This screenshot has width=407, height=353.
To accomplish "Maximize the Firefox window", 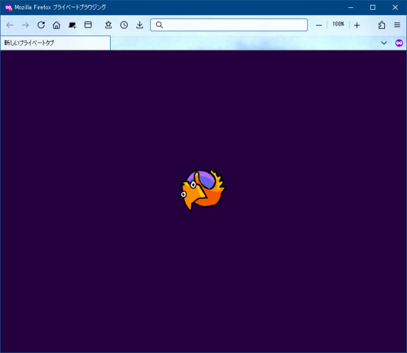I will click(373, 7).
